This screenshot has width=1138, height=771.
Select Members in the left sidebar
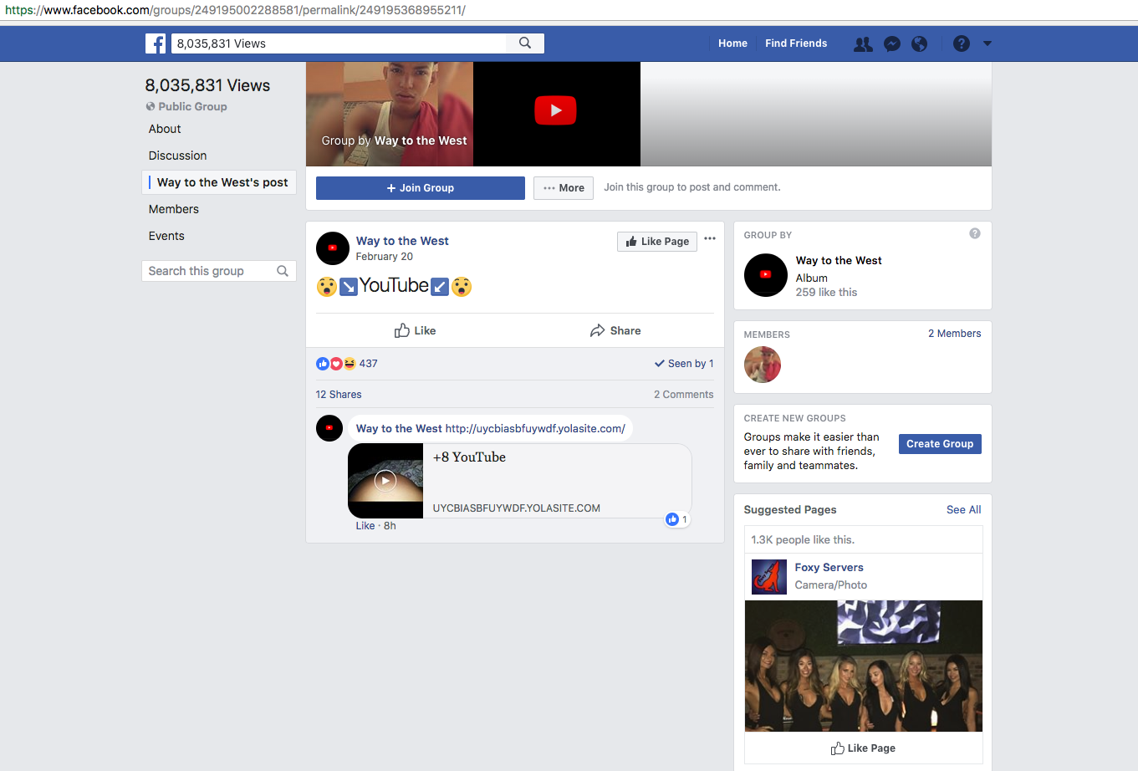point(174,209)
